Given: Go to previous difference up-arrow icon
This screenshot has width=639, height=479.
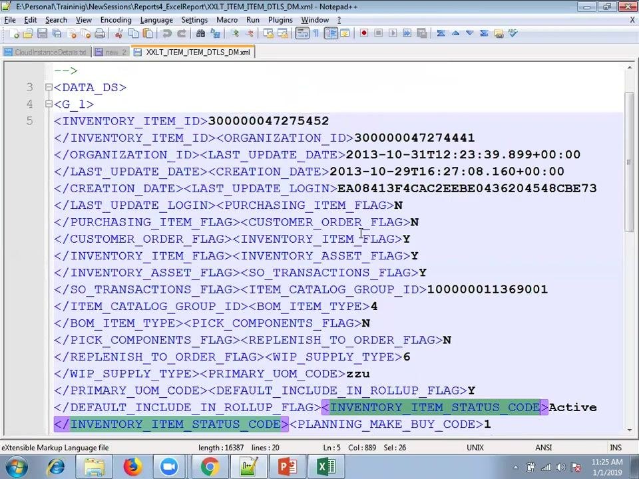Looking at the screenshot, I should 455,33.
